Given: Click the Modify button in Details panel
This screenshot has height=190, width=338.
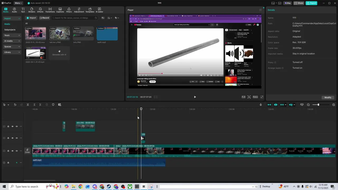Looking at the screenshot, I should (328, 97).
